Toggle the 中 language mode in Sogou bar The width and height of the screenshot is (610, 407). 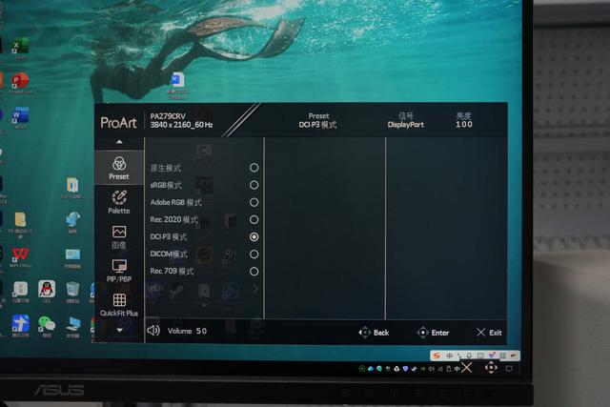point(449,356)
